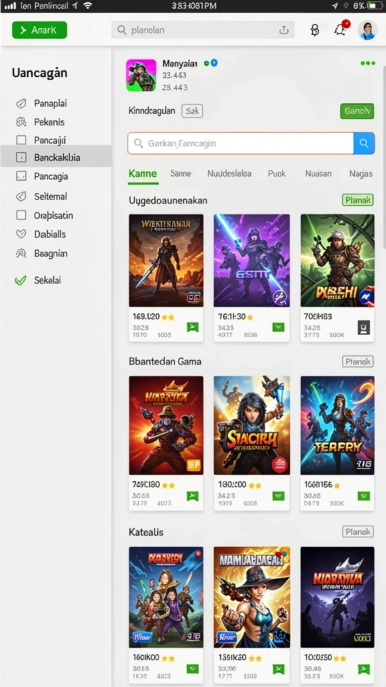Click the blue search magnifier button
Screen dimensions: 386x687
tap(364, 144)
